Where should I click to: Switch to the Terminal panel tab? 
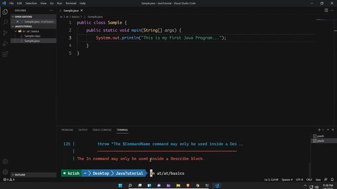click(x=122, y=130)
